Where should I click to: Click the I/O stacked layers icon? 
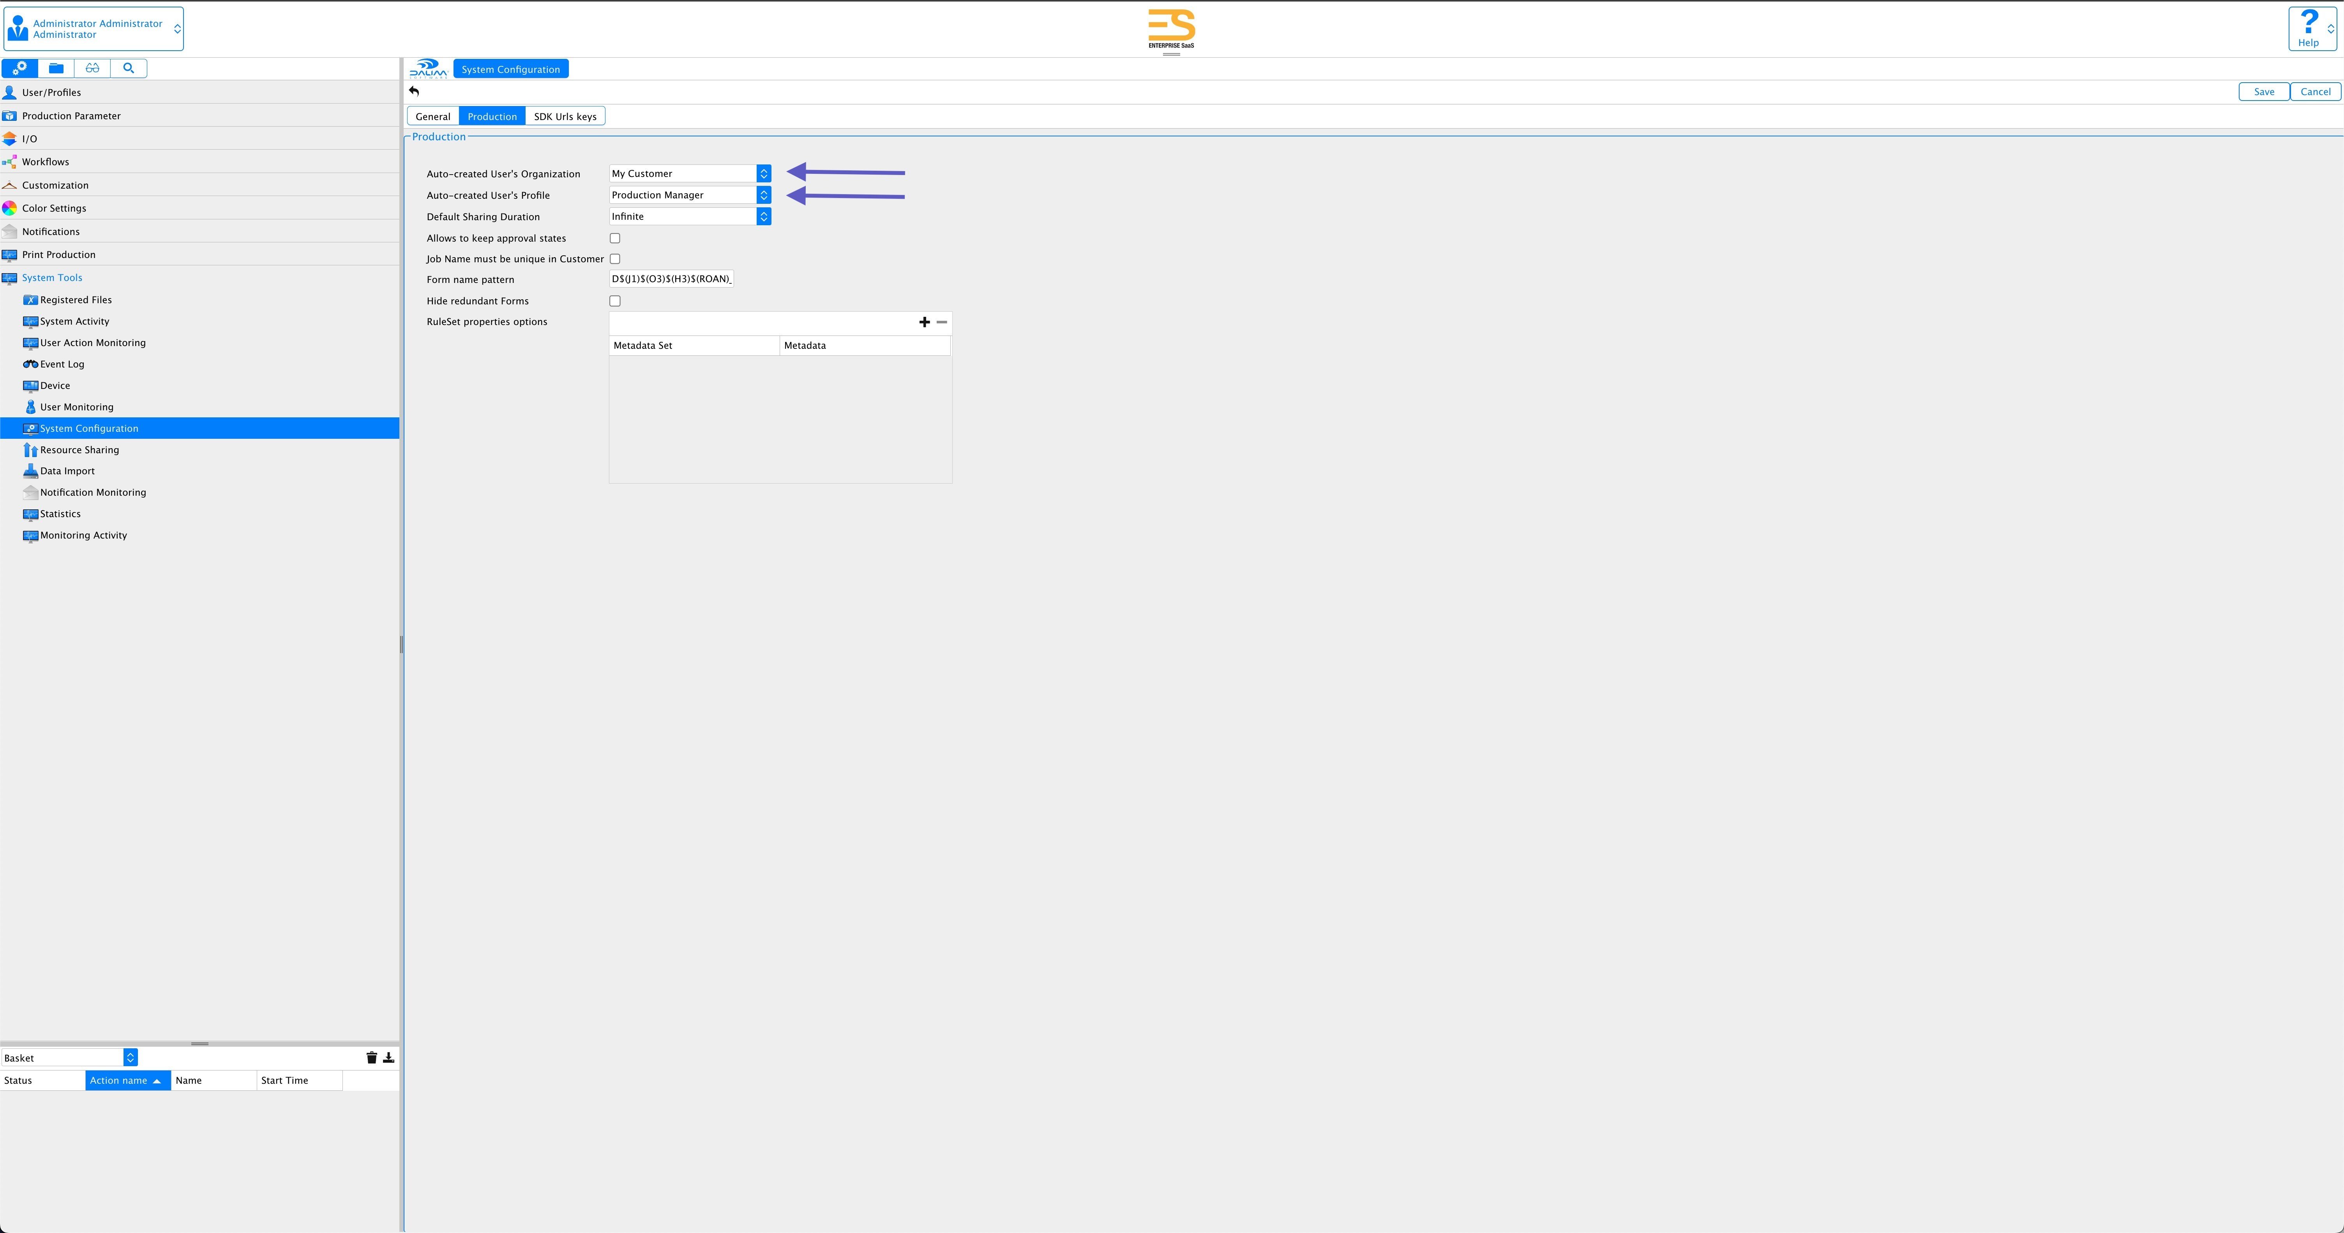coord(9,138)
